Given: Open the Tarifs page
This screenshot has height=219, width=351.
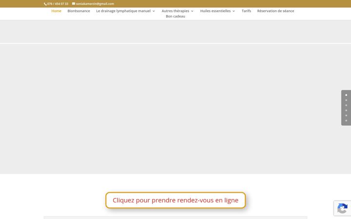Looking at the screenshot, I should [x=246, y=11].
